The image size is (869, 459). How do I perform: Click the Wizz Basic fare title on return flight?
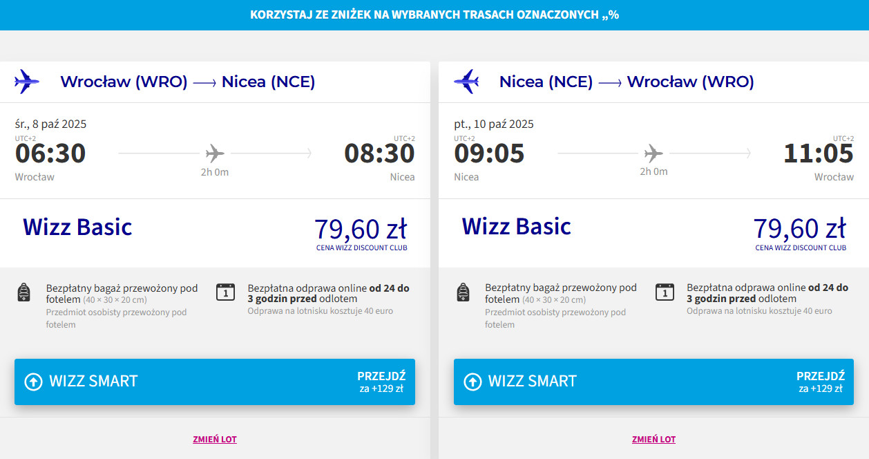[517, 227]
